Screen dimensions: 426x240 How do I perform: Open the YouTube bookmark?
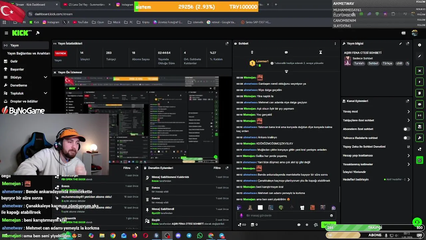click(x=80, y=22)
